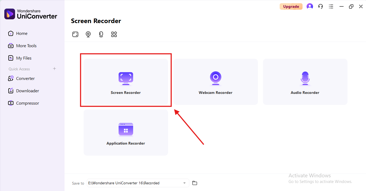Add a Quick Access shortcut with plus icon
366x191 pixels.
[55, 69]
